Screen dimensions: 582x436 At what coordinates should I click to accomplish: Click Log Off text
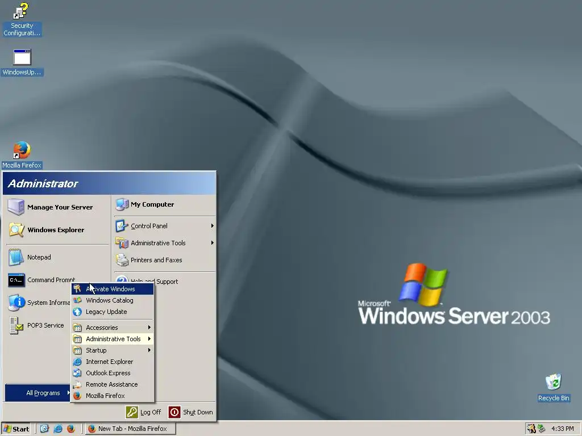(x=151, y=412)
